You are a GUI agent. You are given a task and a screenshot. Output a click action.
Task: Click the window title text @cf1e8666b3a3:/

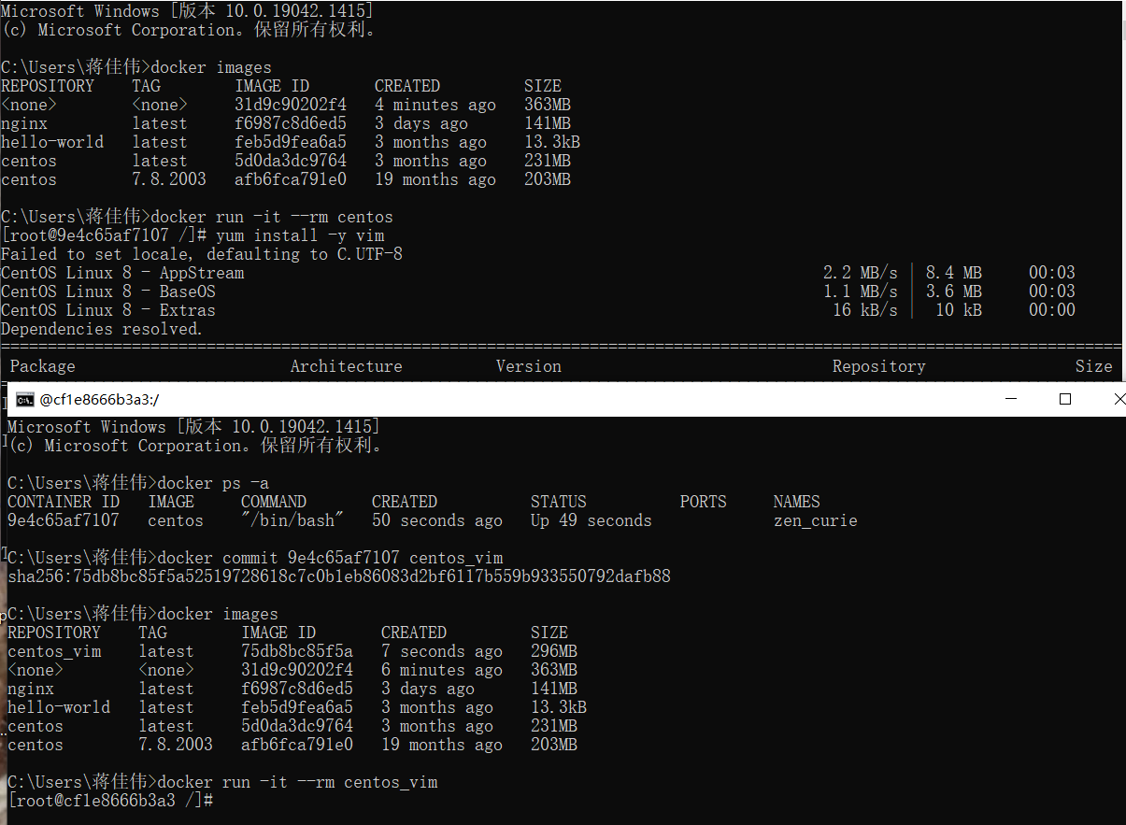(x=99, y=400)
